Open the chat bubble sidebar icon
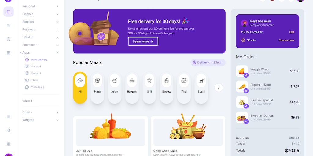 [9, 39]
